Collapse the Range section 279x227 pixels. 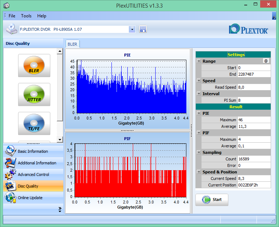[x=199, y=61]
